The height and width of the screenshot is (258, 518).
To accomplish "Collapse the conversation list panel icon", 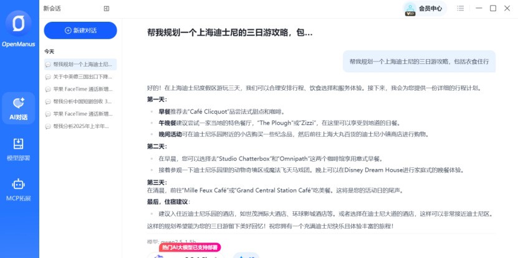I will tap(107, 9).
